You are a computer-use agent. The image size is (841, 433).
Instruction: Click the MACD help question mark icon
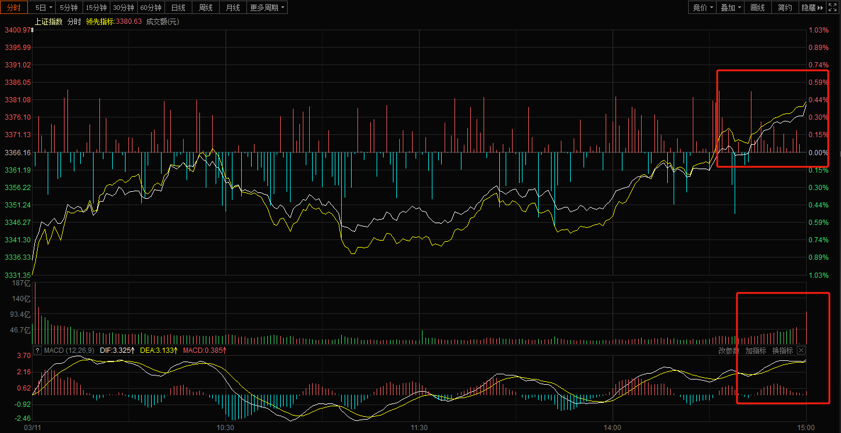[37, 350]
